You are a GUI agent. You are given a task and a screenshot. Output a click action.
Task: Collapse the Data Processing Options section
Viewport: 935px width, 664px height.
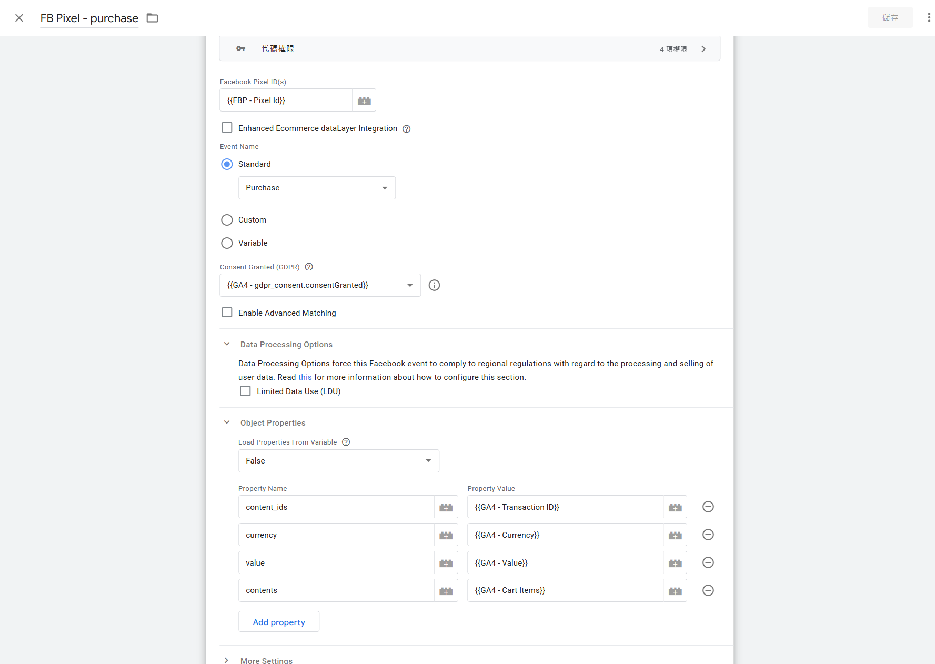227,344
